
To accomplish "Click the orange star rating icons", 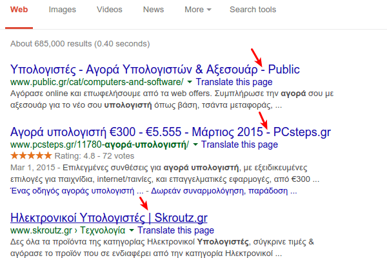I will [x=31, y=156].
